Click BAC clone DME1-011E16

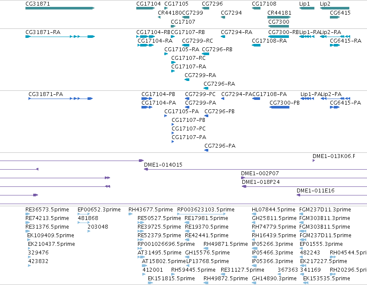coord(332,195)
